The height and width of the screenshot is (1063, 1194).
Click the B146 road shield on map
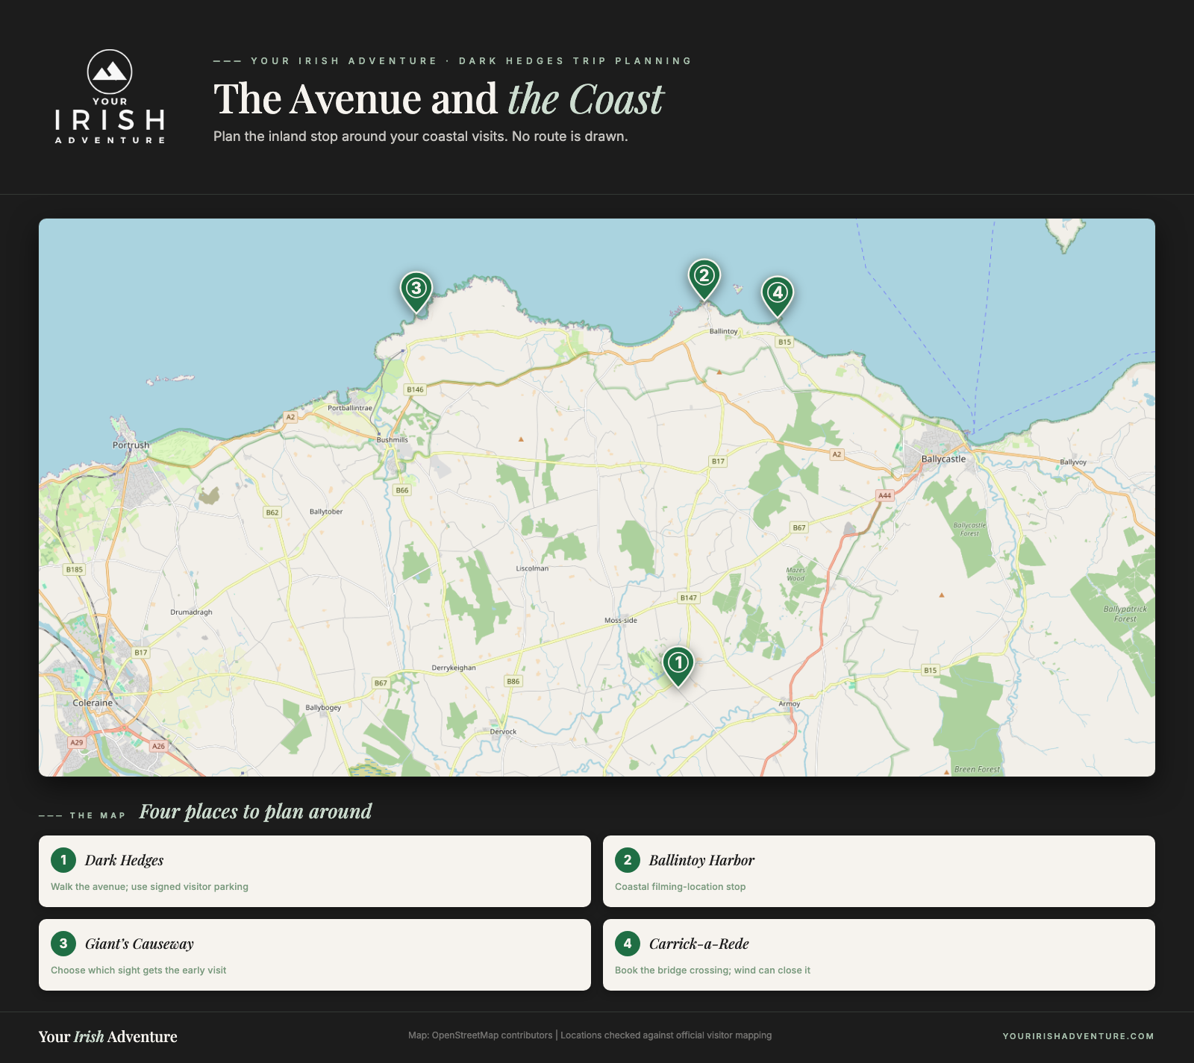click(415, 389)
